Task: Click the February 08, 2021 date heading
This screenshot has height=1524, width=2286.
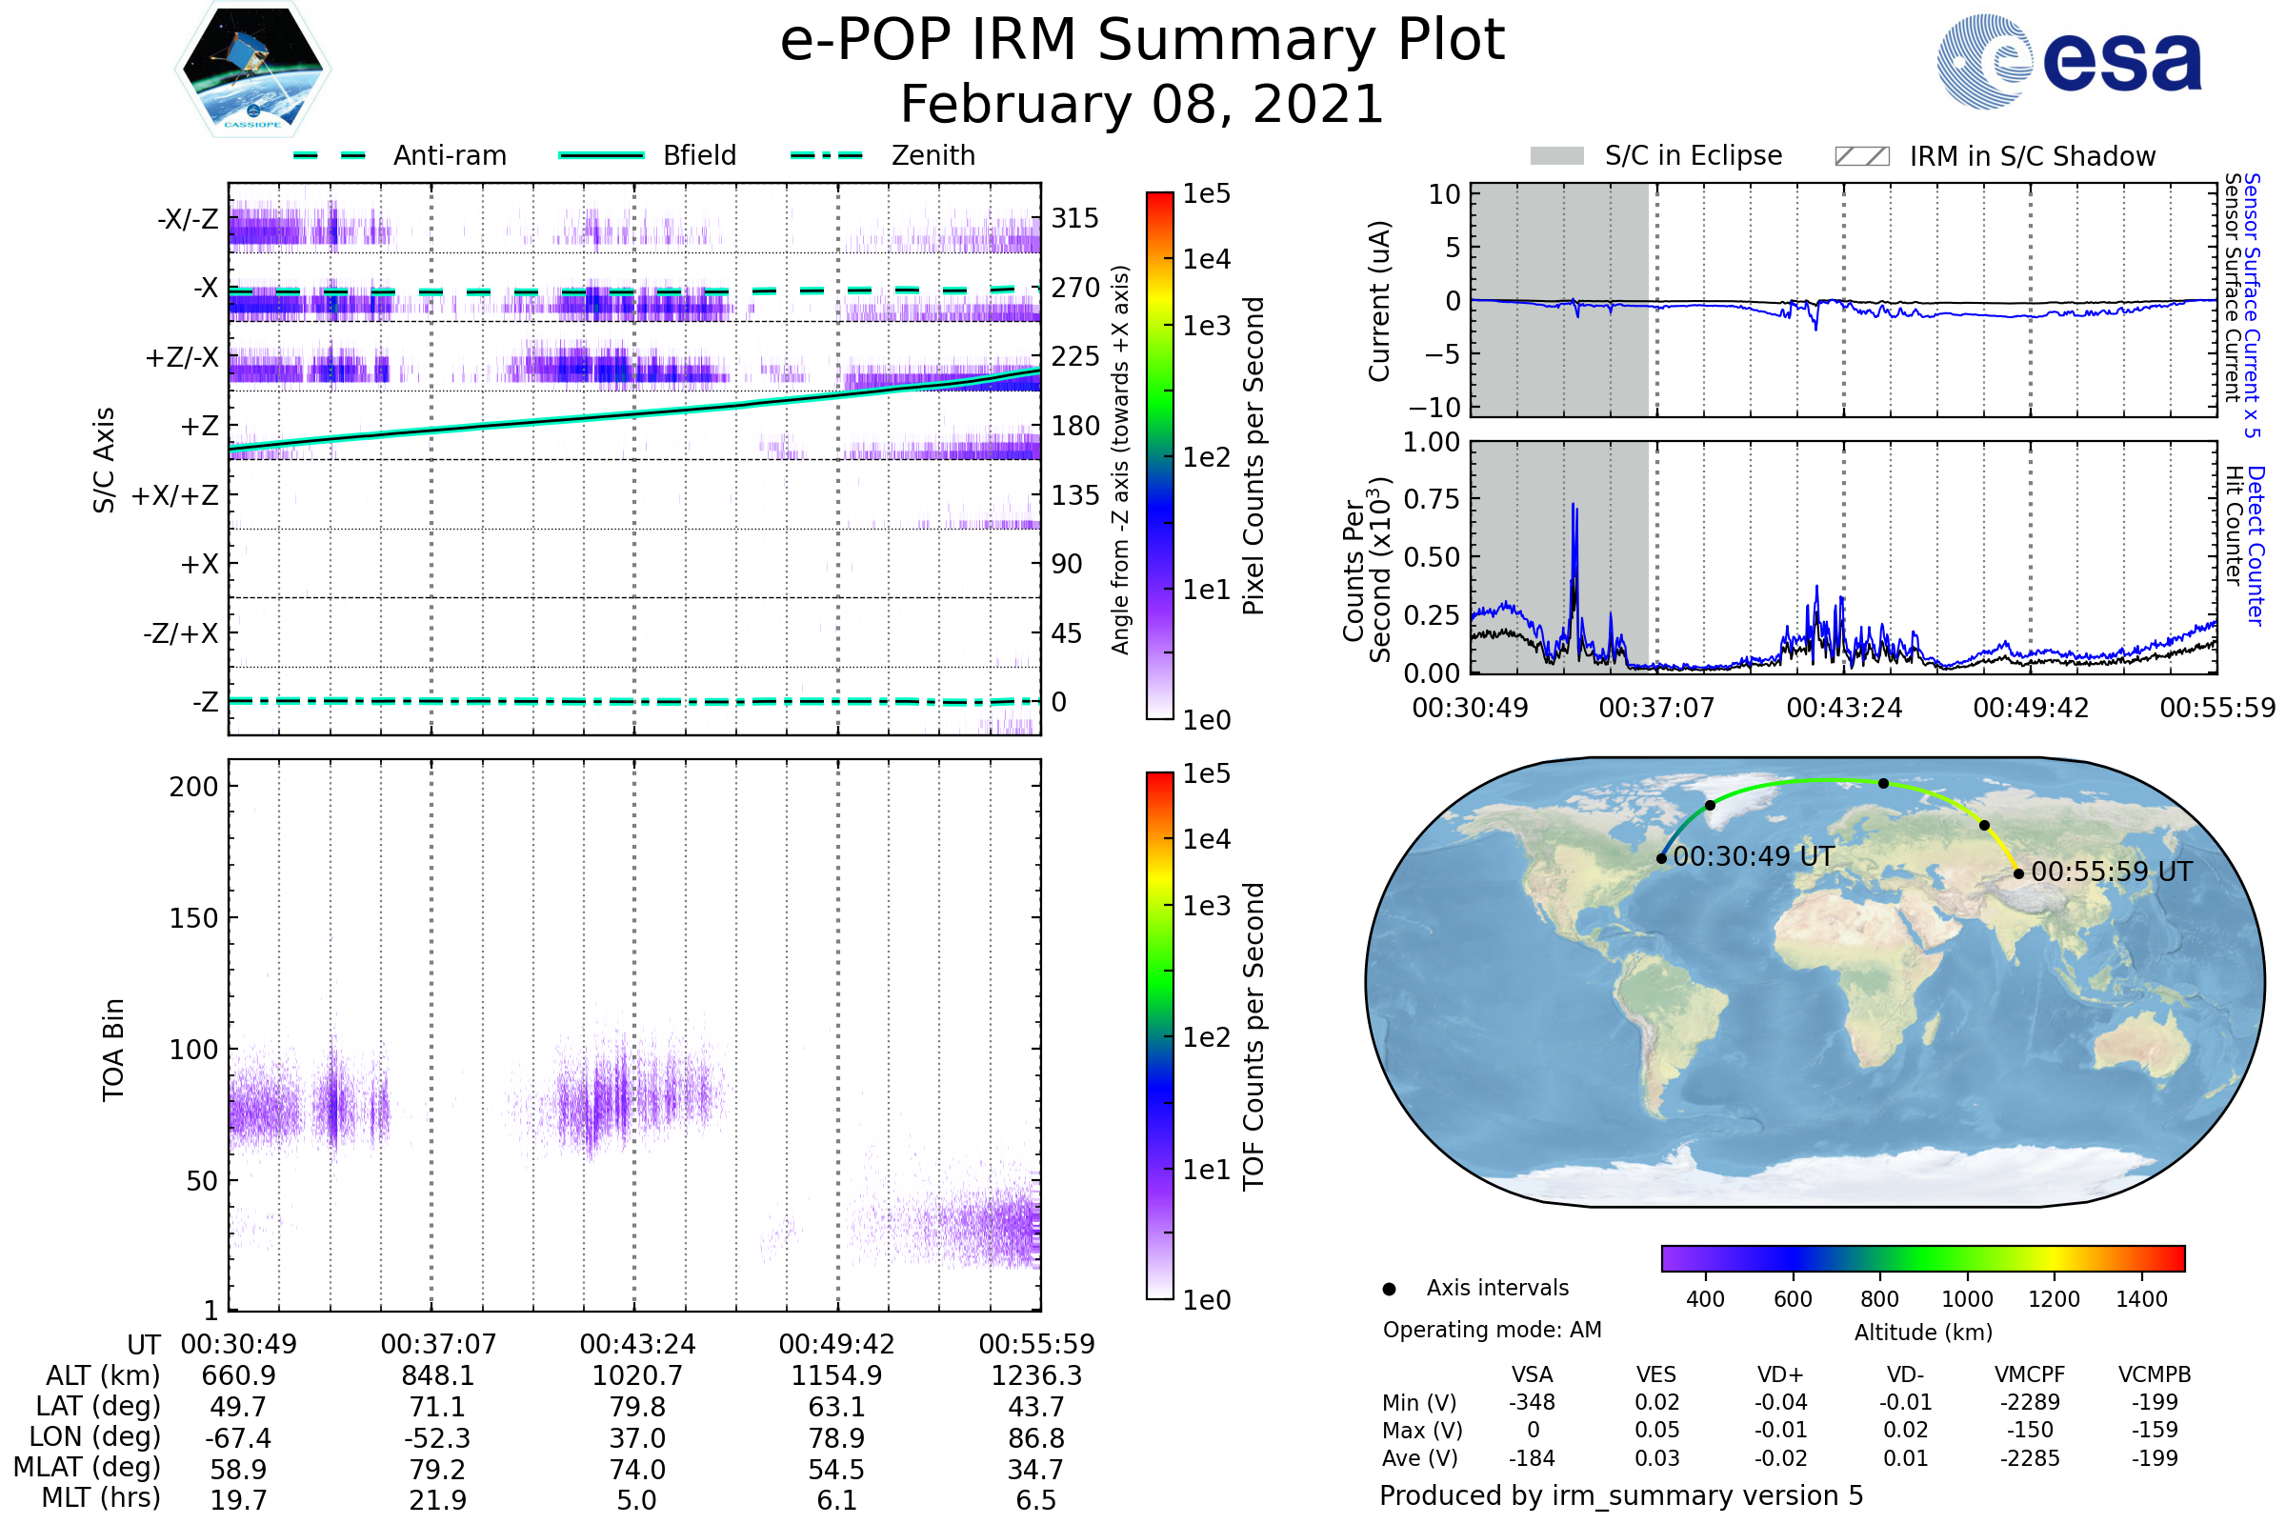Action: [x=1142, y=105]
